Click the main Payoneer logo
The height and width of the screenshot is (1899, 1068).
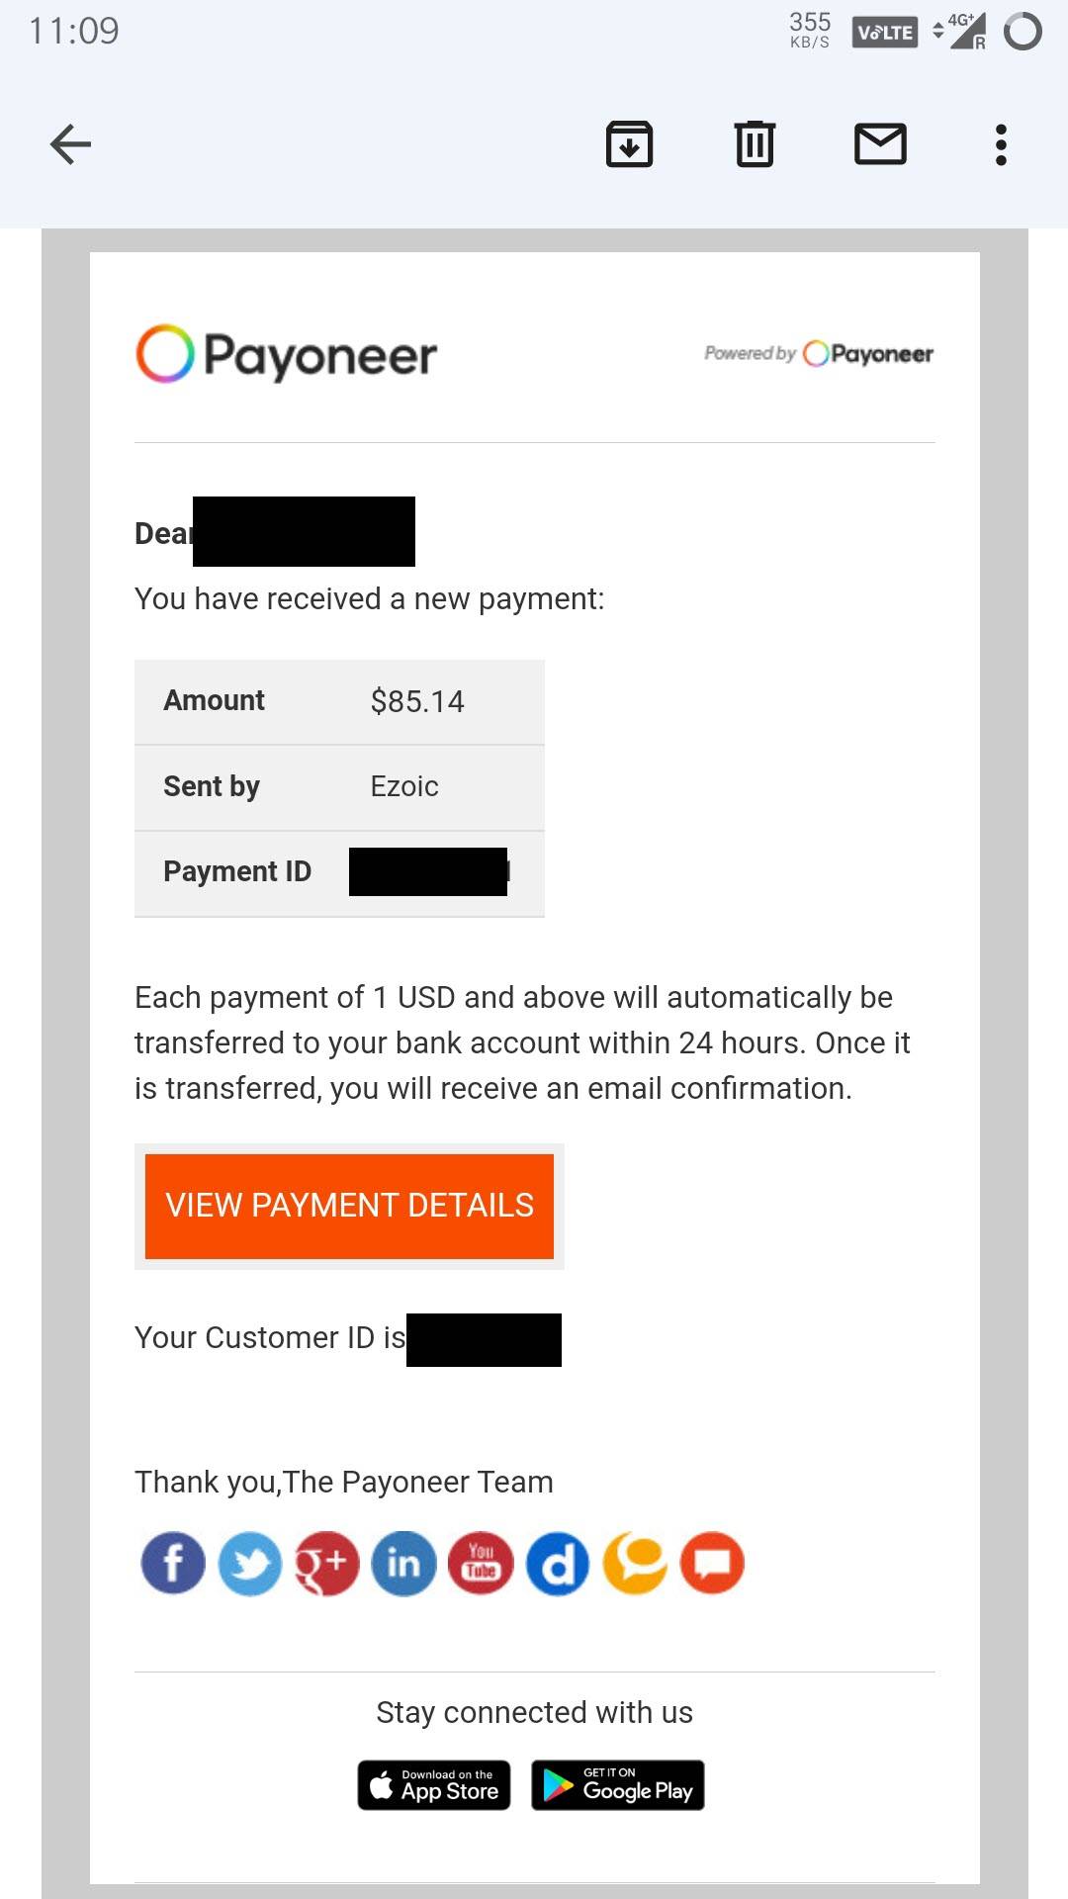click(286, 354)
